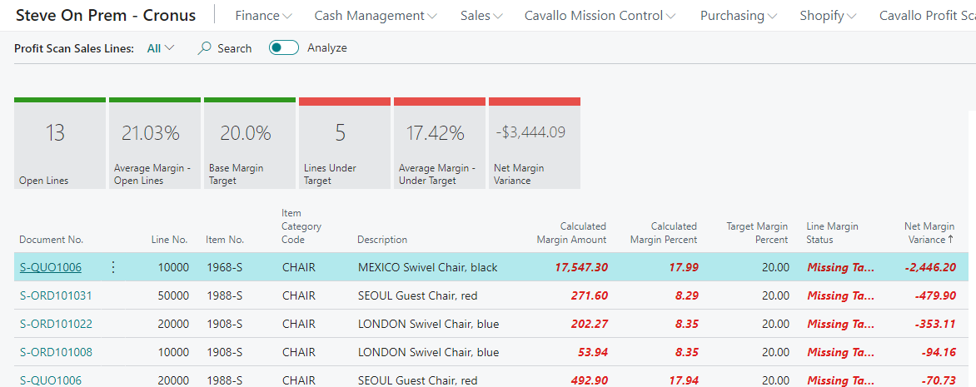This screenshot has height=387, width=976.
Task: Select the Lines Under Target tile
Action: pyautogui.click(x=345, y=143)
